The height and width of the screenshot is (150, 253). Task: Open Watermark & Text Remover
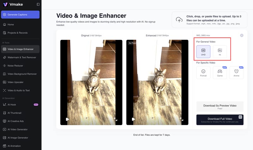(x=20, y=57)
